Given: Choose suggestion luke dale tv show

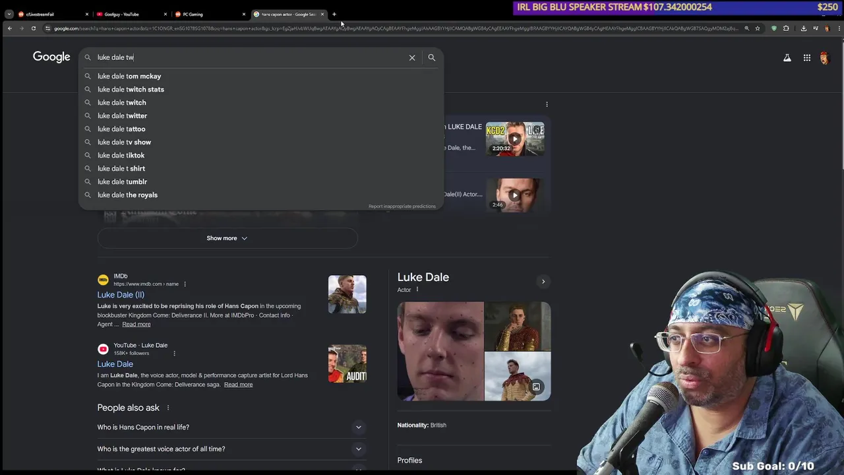Looking at the screenshot, I should 261,142.
